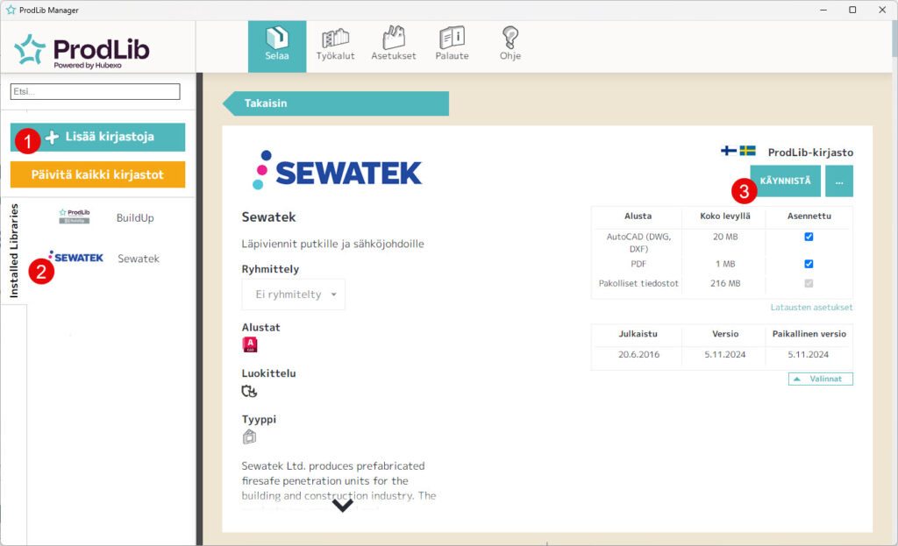Click the Paikallinen versio header
898x546 pixels.
(809, 334)
